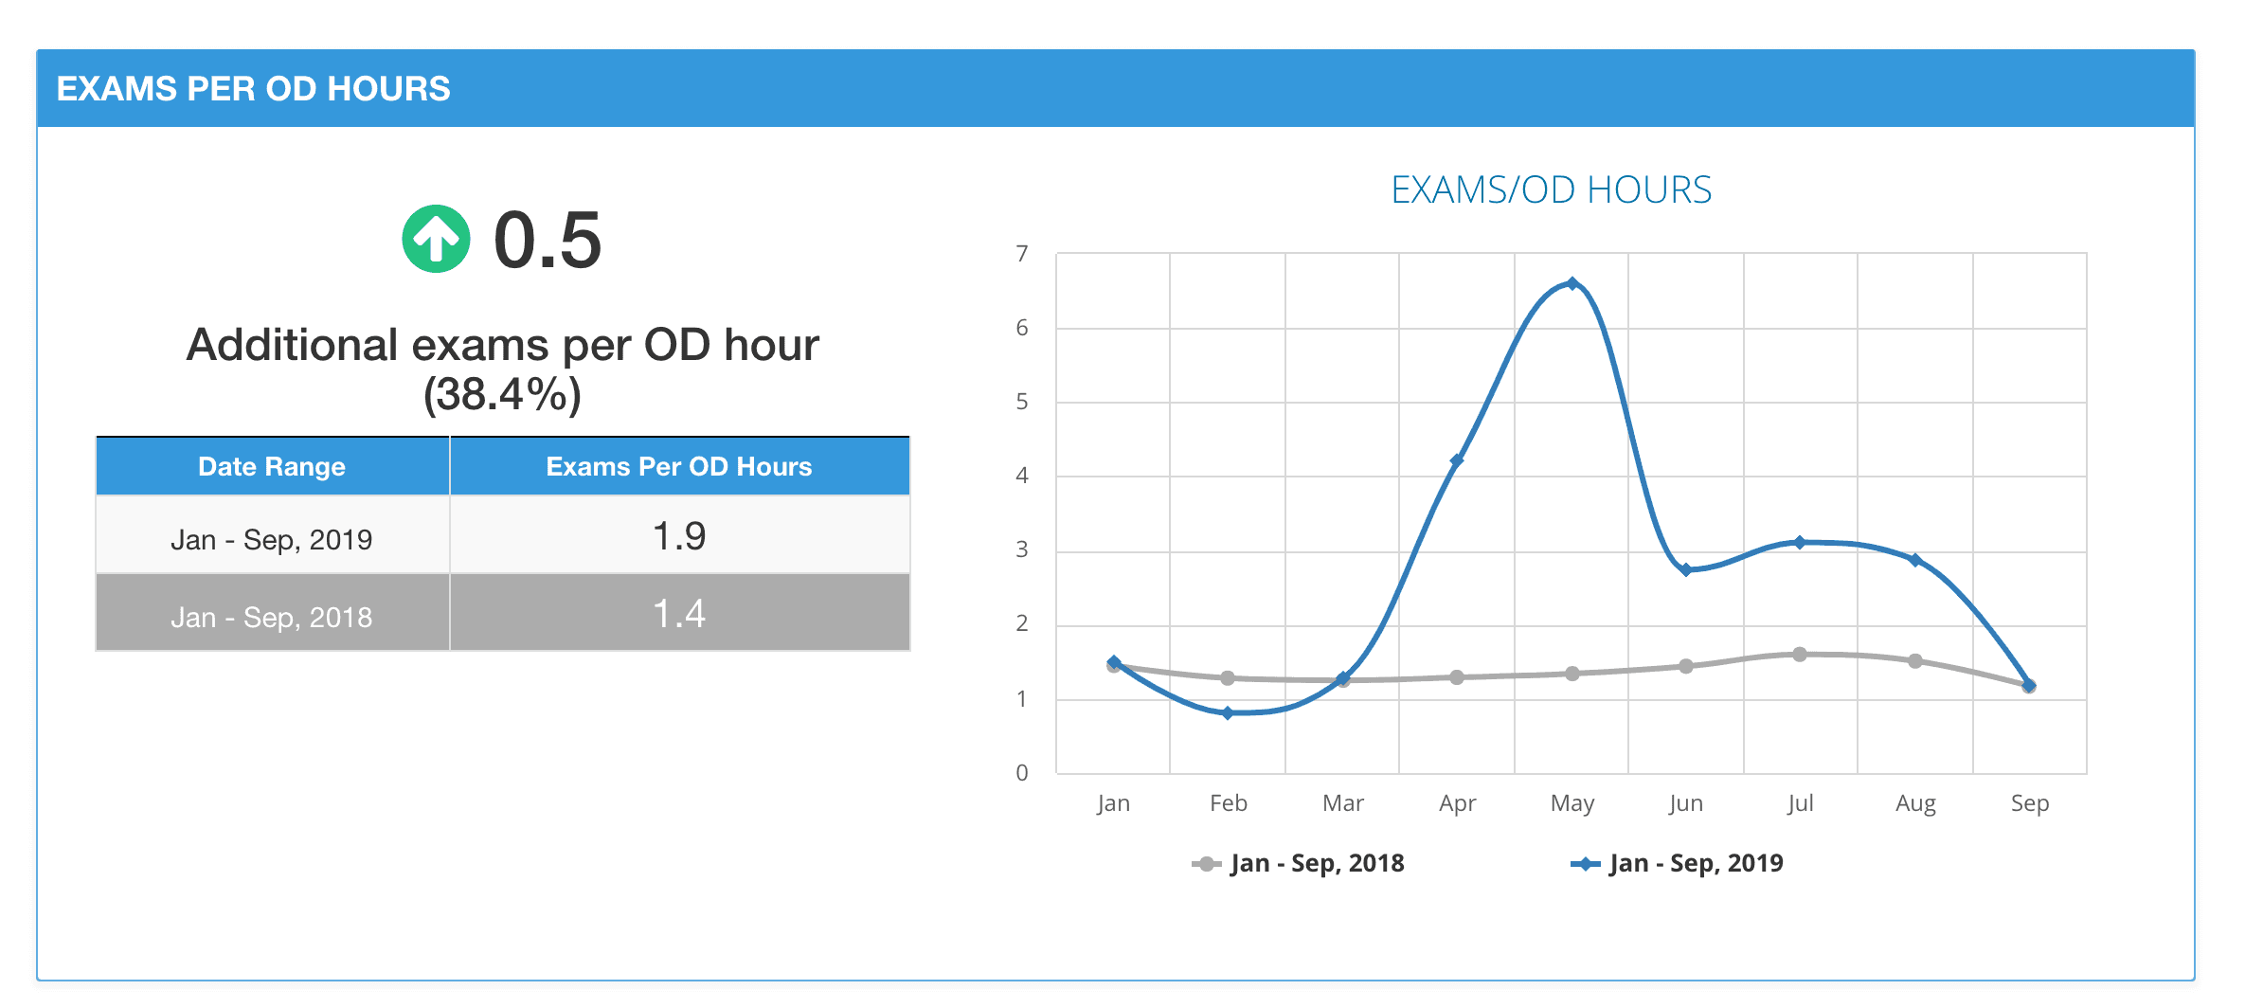Viewport: 2245px width, 1008px height.
Task: Click the Jul 2018 gray data point
Action: coord(1800,654)
